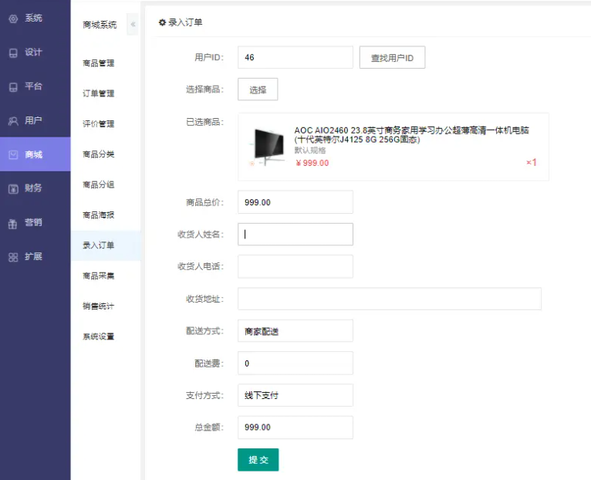Open the 设计 main menu item
The height and width of the screenshot is (480, 591).
pos(35,52)
